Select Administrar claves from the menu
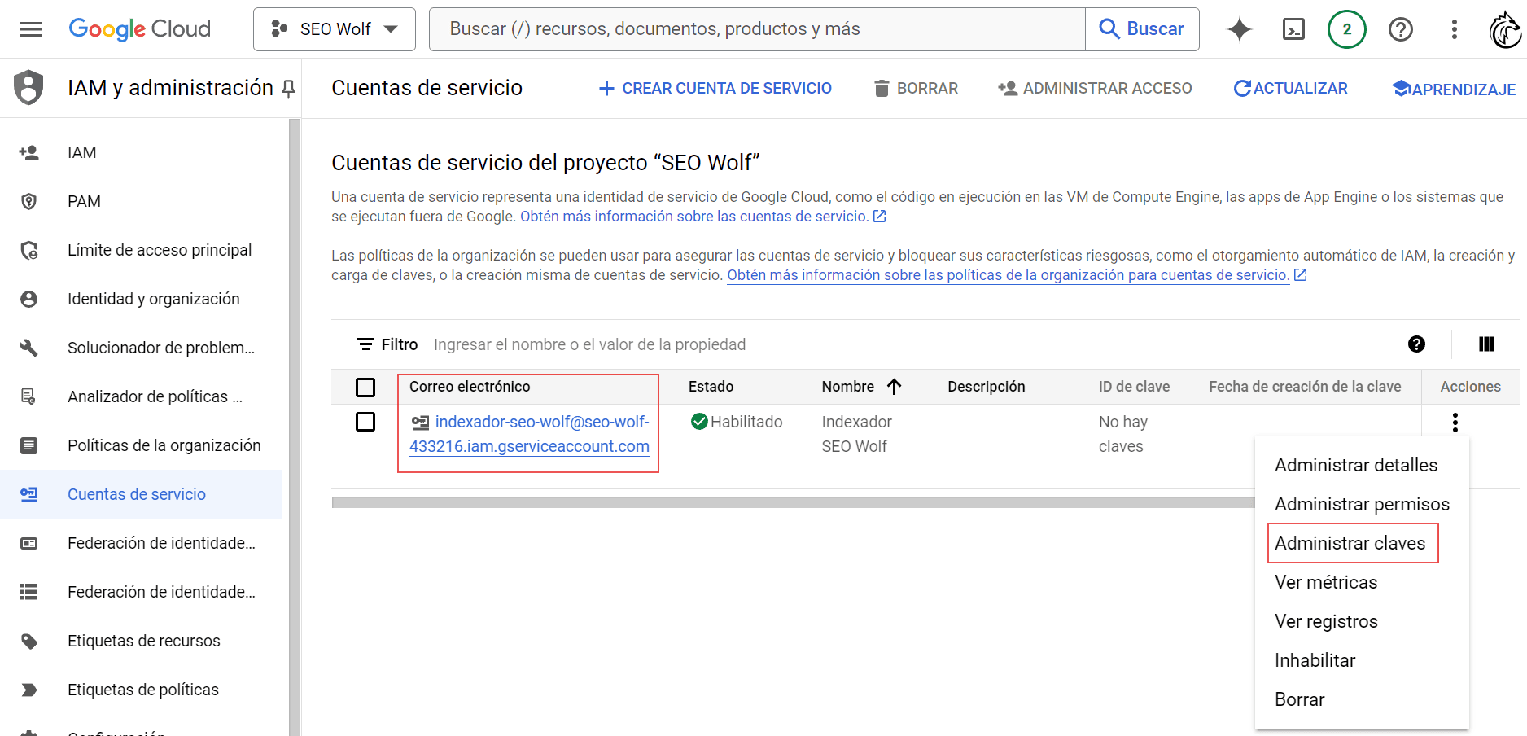This screenshot has height=736, width=1527. coord(1351,542)
